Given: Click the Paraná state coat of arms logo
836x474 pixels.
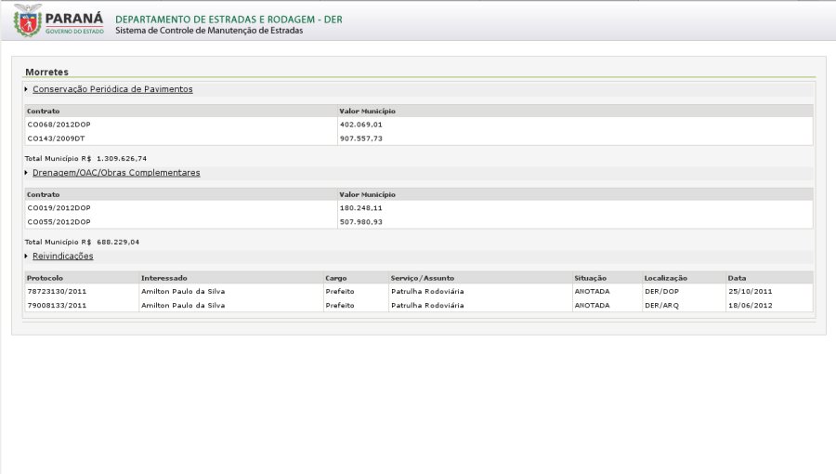Looking at the screenshot, I should tap(28, 20).
